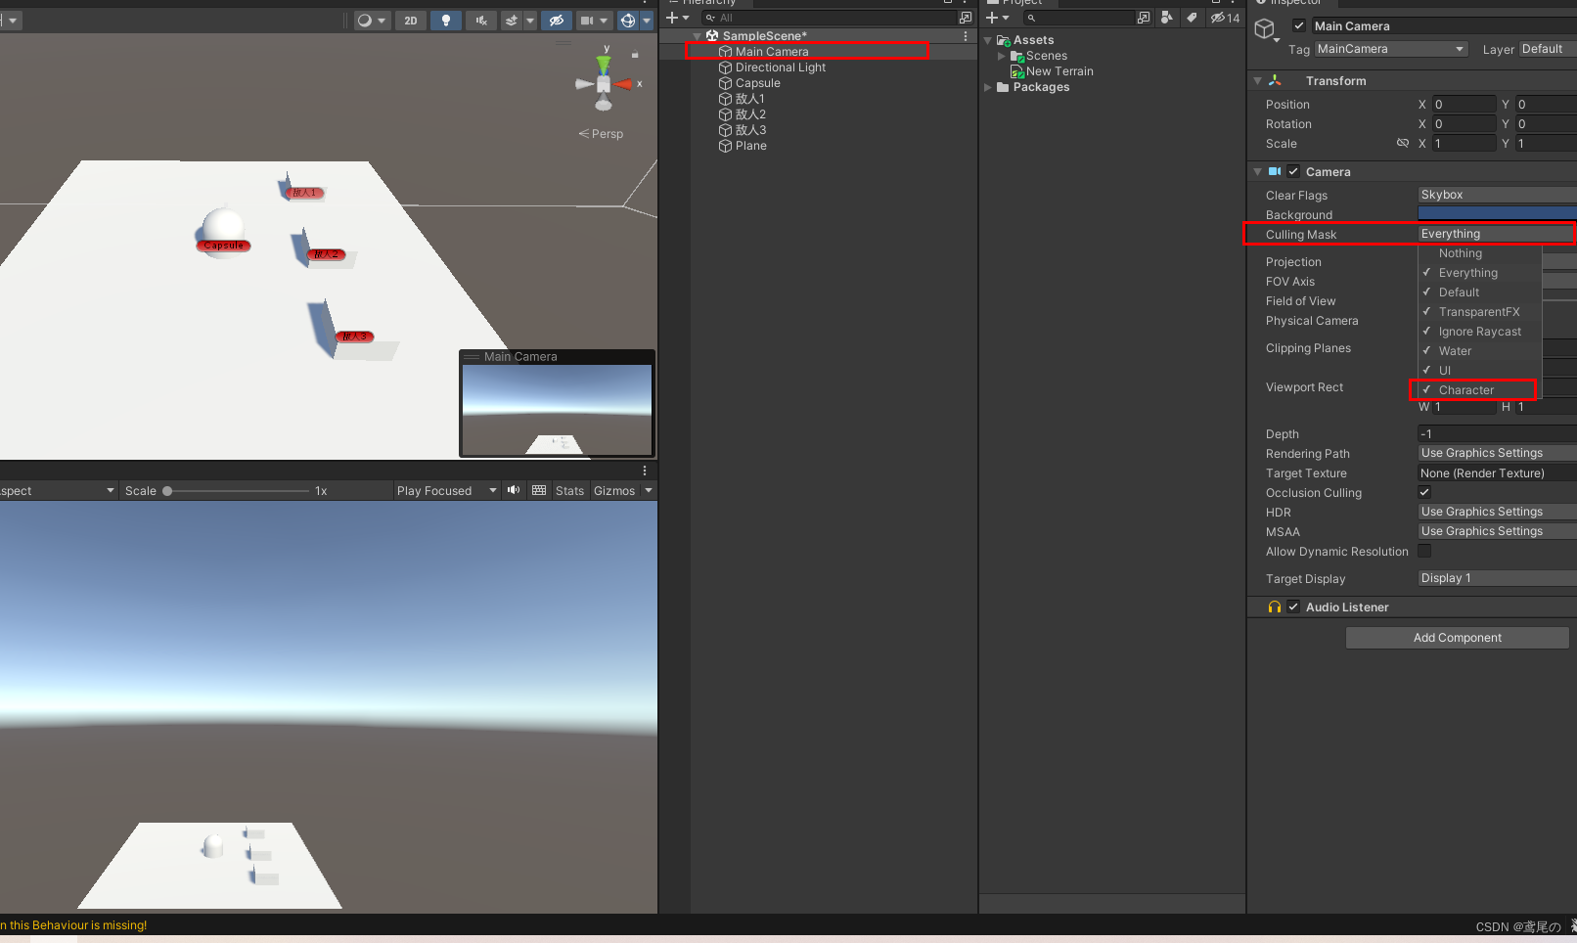Toggle scene lighting with the lightbulb icon
The width and height of the screenshot is (1577, 943).
pos(446,21)
